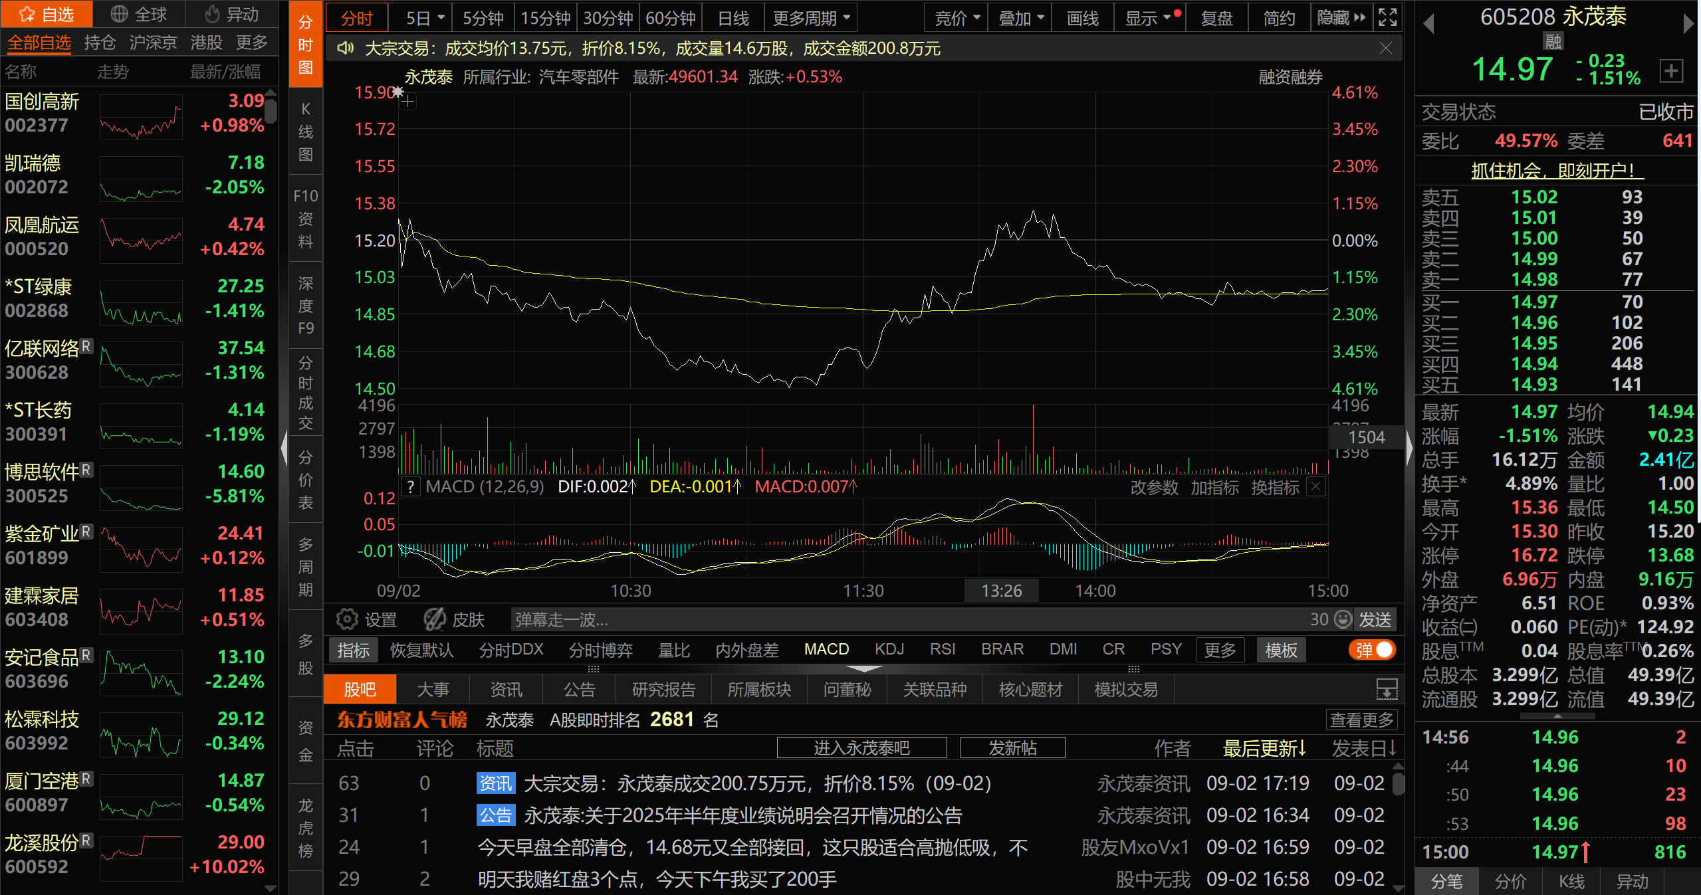This screenshot has height=895, width=1701.
Task: Add stock to watchlist plus icon
Action: click(1672, 70)
